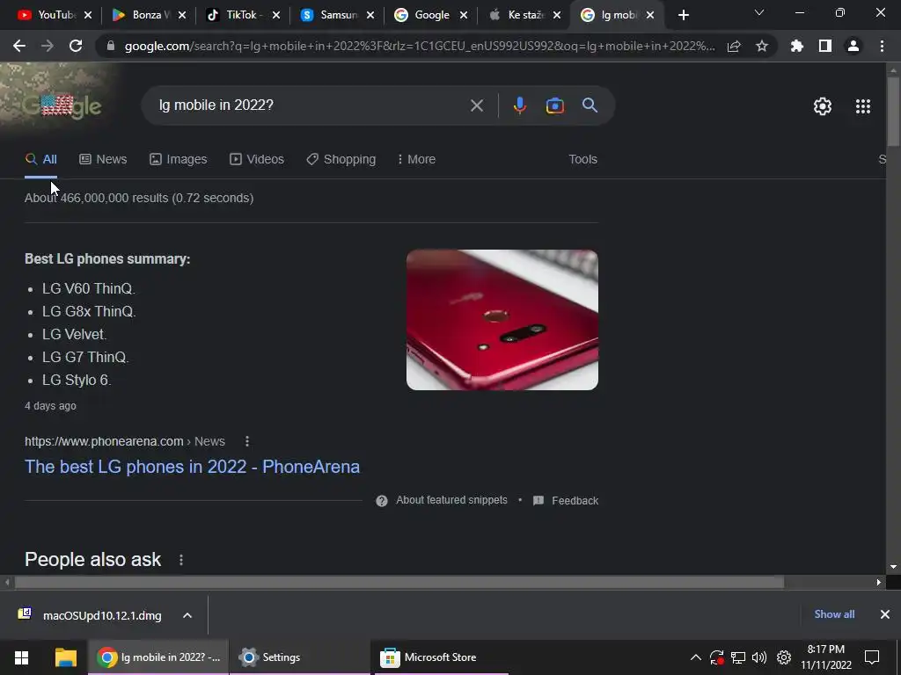Viewport: 901px width, 675px height.
Task: Open options for phonearena.com result
Action: pos(247,441)
